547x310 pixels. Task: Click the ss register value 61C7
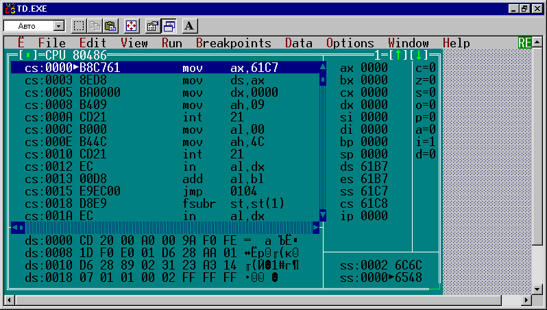point(374,191)
